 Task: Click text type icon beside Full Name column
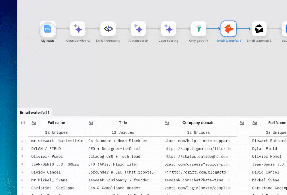[255, 122]
